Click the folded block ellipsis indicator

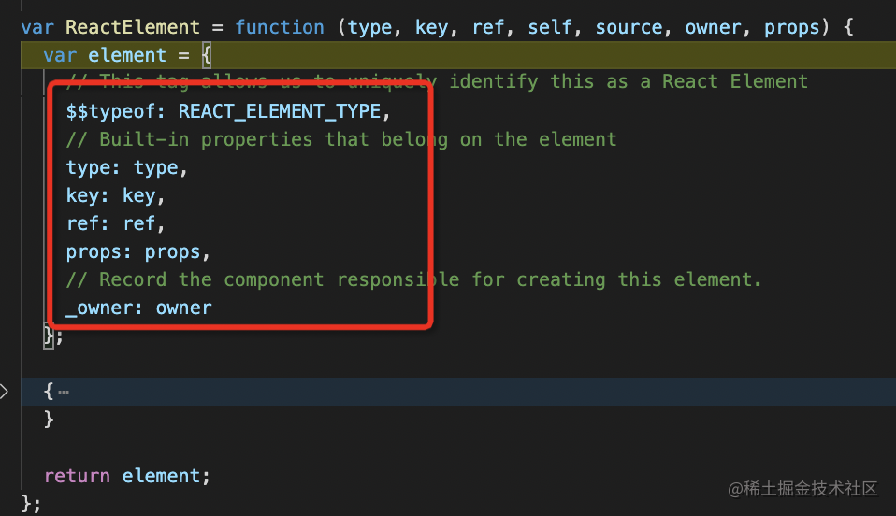64,392
